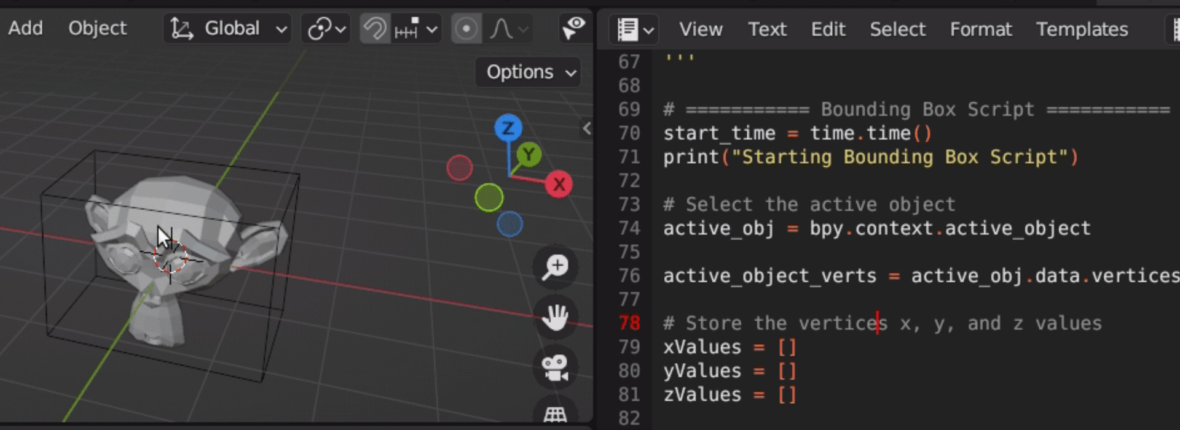Open the Format menu
The image size is (1180, 430).
980,29
